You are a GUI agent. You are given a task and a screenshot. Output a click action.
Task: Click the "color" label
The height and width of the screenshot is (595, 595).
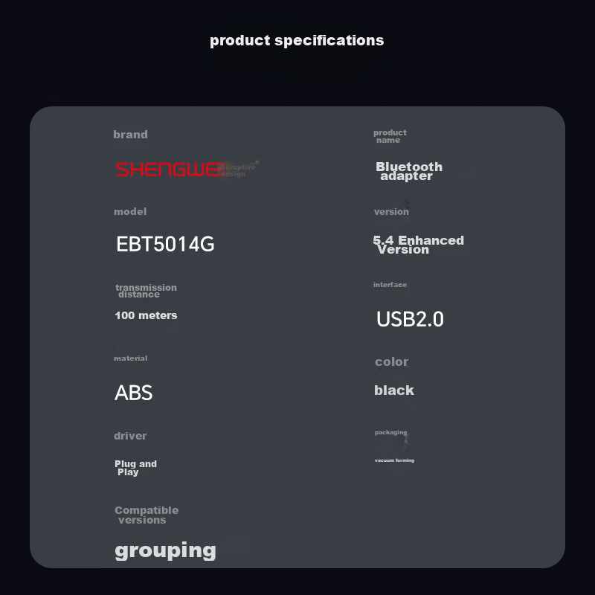[x=391, y=362]
